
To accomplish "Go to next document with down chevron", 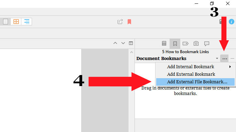I will (x=123, y=43).
